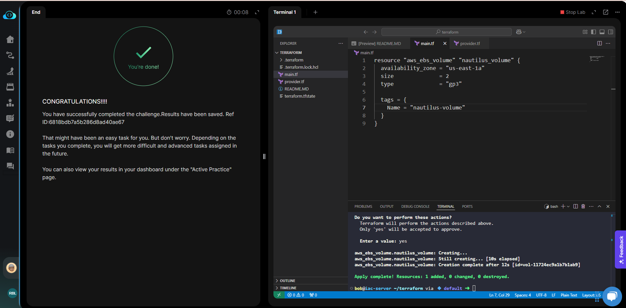Split the terminal panel

[575, 206]
